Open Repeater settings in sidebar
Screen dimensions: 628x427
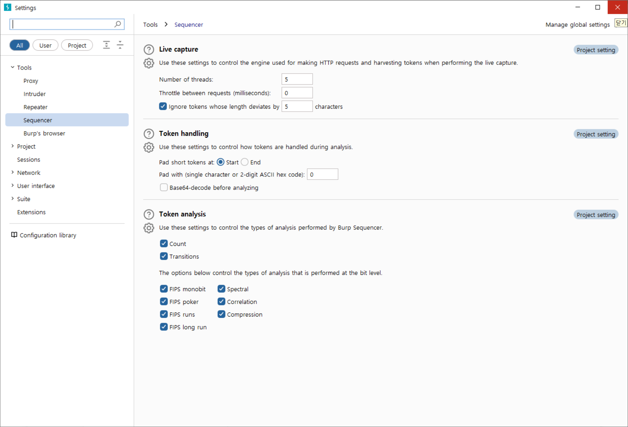36,107
